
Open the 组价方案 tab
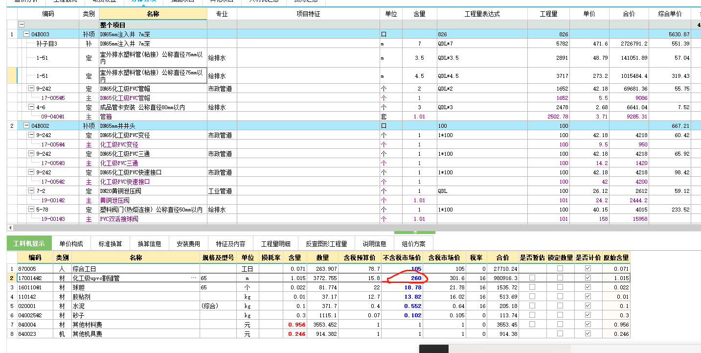click(x=414, y=243)
